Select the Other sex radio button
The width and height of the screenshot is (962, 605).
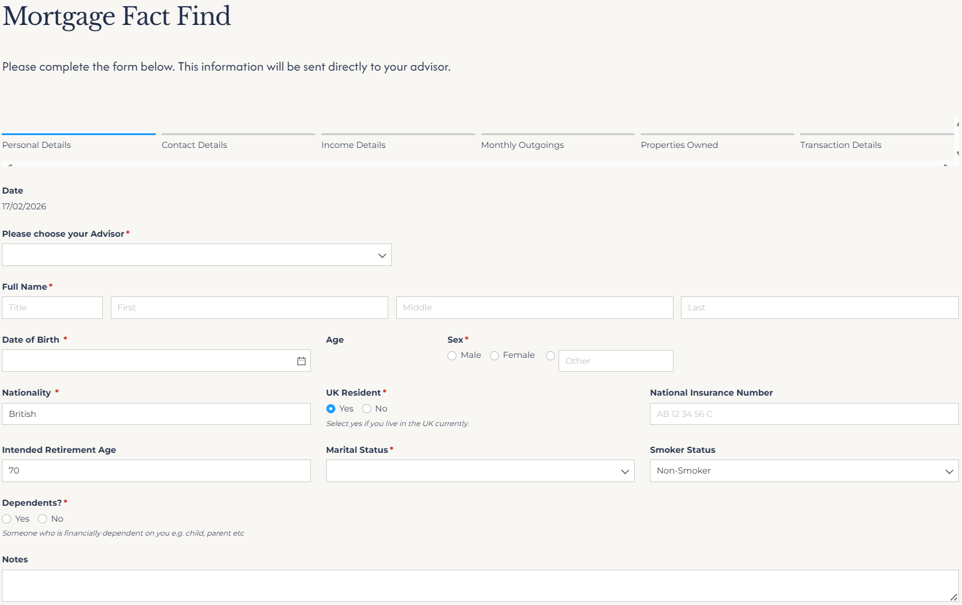tap(550, 355)
